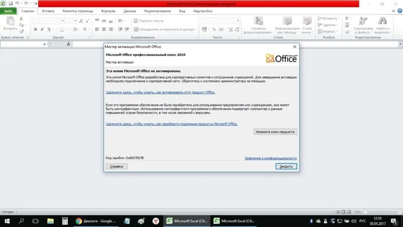Click the text orientation icon
Viewport: 403px width, 227px height.
[120, 21]
